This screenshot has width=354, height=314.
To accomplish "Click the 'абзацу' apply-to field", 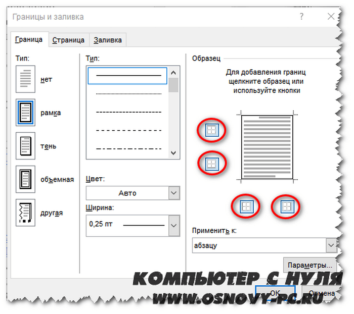I will [x=259, y=245].
